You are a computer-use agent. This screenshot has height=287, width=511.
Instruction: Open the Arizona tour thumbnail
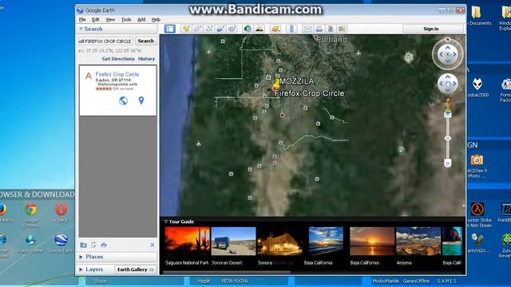tap(418, 241)
